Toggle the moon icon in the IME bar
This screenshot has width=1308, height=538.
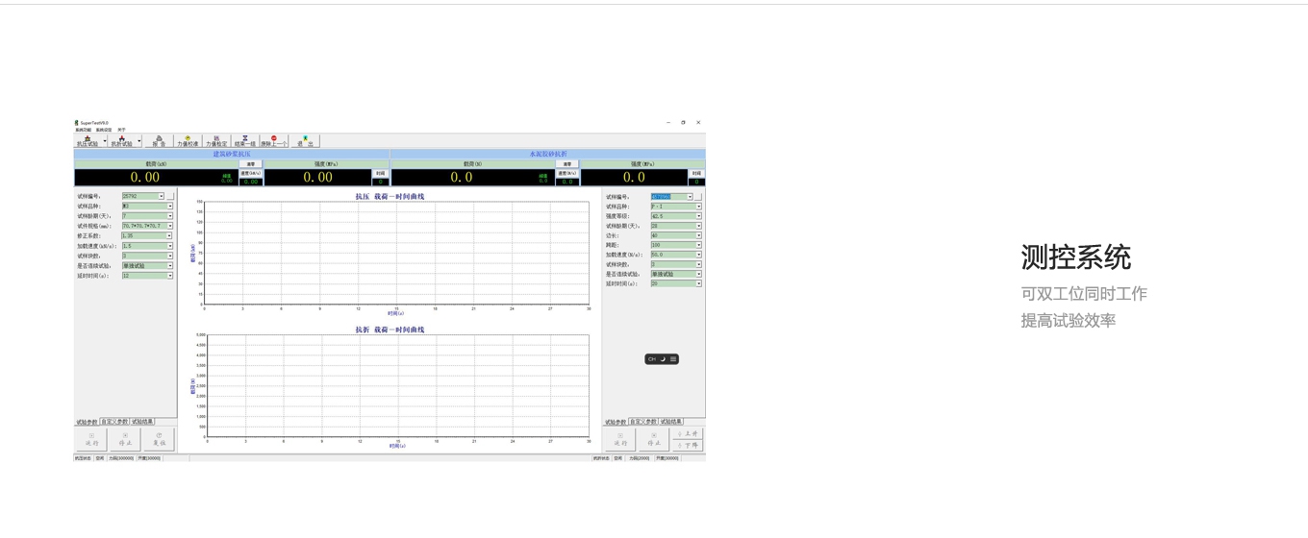pyautogui.click(x=663, y=359)
